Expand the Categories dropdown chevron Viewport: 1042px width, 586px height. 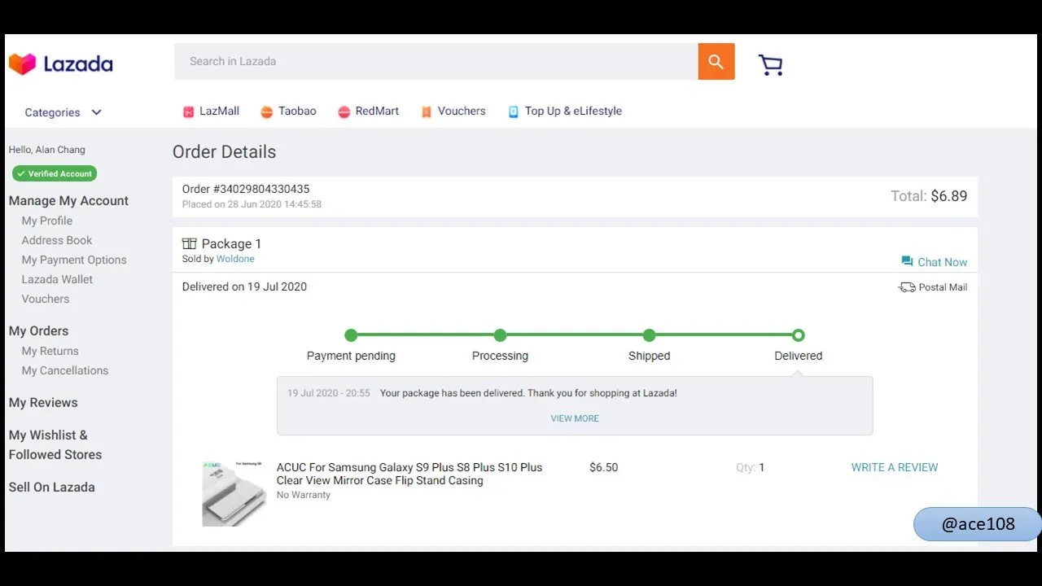click(x=96, y=112)
